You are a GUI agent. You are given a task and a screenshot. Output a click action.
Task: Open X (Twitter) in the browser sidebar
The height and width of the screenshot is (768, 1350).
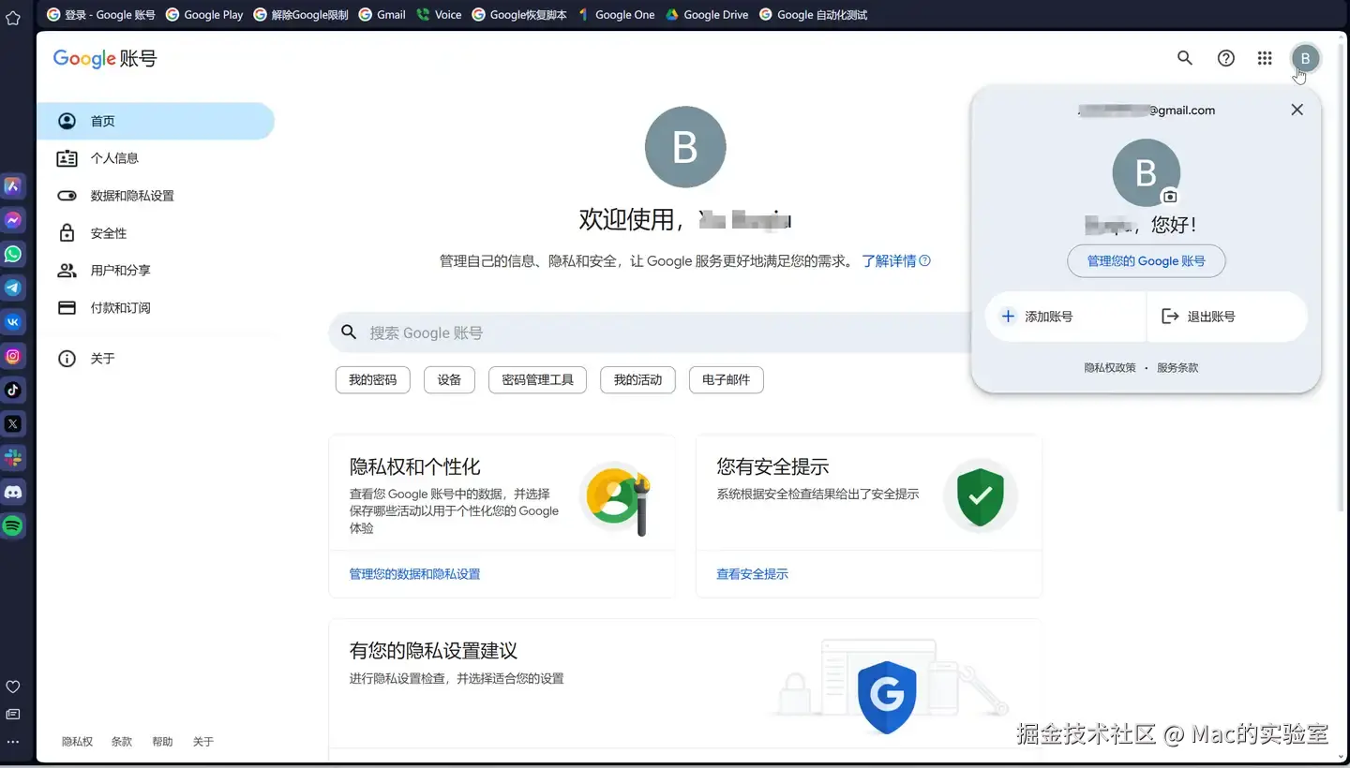click(13, 424)
